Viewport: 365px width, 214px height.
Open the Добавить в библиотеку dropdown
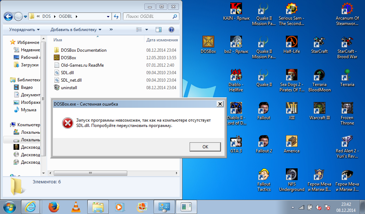pyautogui.click(x=76, y=30)
